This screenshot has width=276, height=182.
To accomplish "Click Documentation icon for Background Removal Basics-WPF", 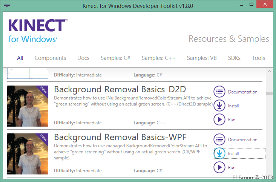I will click(219, 140).
